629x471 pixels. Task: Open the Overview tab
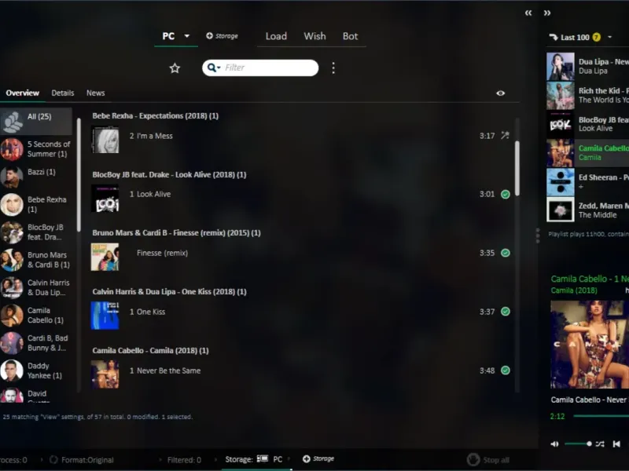(23, 93)
